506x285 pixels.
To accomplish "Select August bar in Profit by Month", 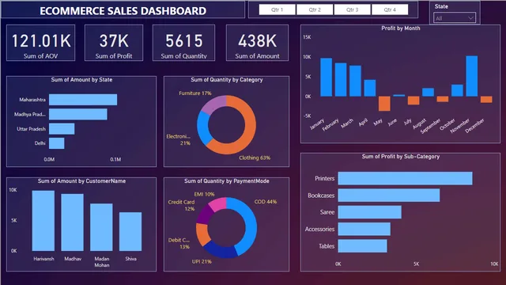I will [428, 92].
